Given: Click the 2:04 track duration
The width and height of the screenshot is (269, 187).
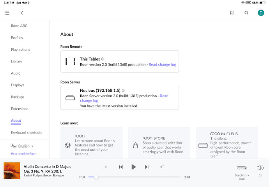Looking at the screenshot, I should click(x=187, y=177).
